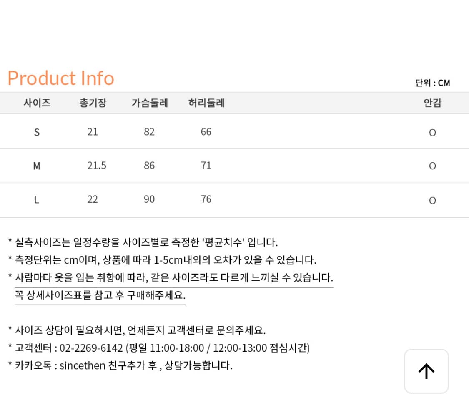Click the M size row label
The image size is (469, 408).
pyautogui.click(x=37, y=166)
